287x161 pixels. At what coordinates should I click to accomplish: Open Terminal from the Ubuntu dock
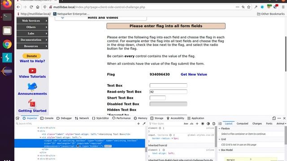(x=7, y=17)
